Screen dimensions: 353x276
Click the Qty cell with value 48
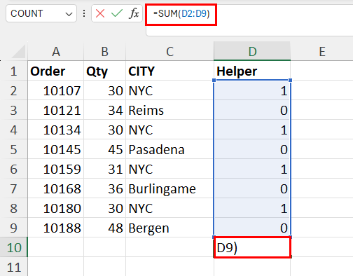point(104,228)
